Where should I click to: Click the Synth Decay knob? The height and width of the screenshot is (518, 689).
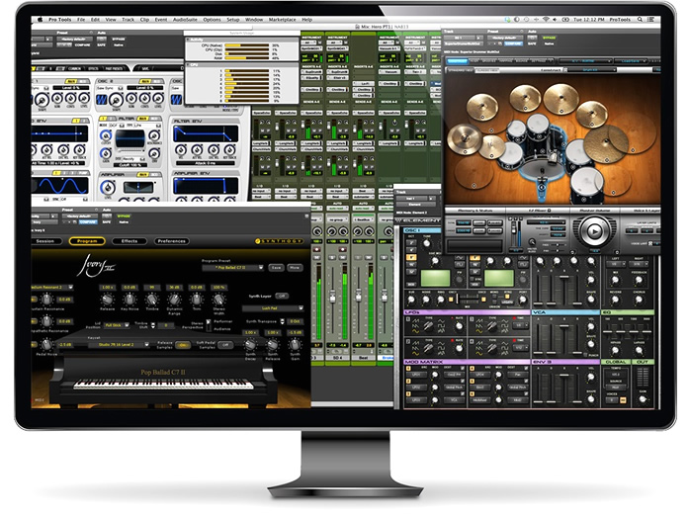pyautogui.click(x=250, y=344)
